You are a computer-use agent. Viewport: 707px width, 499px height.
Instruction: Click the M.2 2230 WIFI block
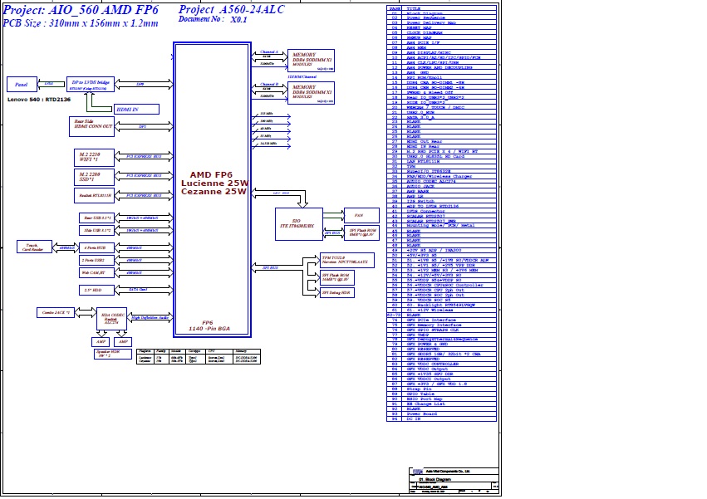[x=91, y=155]
